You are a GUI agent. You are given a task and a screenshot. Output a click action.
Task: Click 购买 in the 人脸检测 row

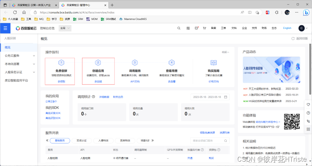[211, 158]
